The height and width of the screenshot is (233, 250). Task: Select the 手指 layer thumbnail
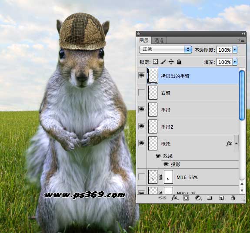pyautogui.click(x=153, y=110)
